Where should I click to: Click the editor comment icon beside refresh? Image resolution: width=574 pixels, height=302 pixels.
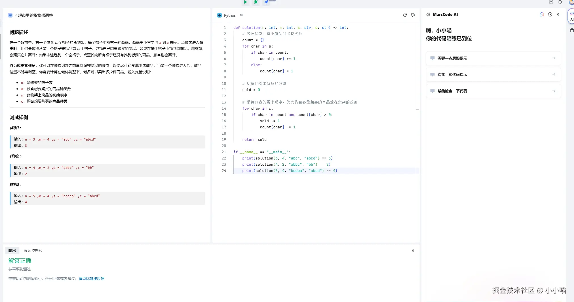(413, 15)
